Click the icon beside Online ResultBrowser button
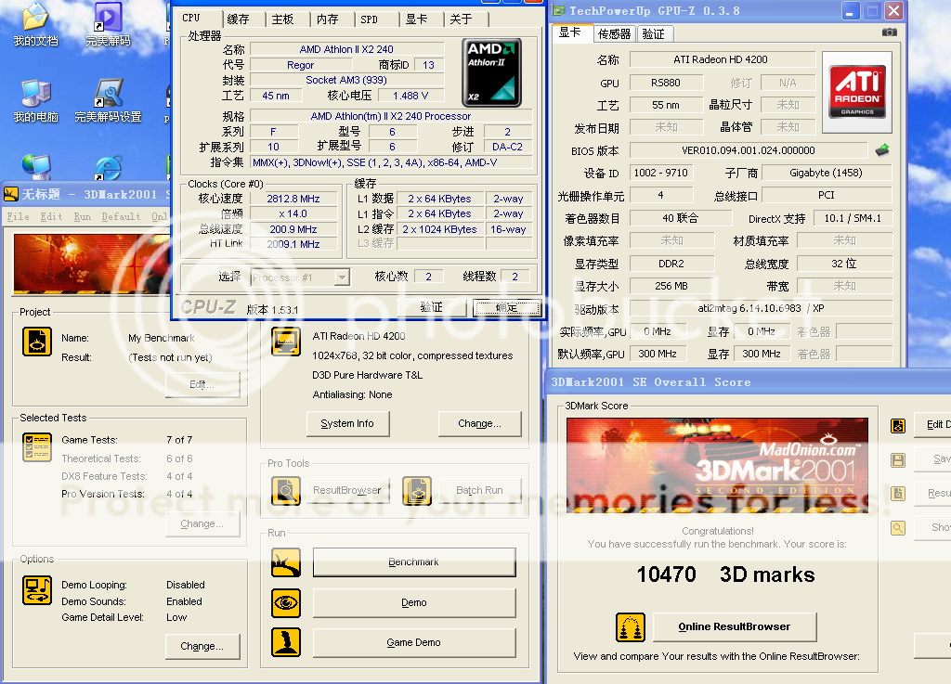Viewport: 951px width, 684px height. point(631,627)
